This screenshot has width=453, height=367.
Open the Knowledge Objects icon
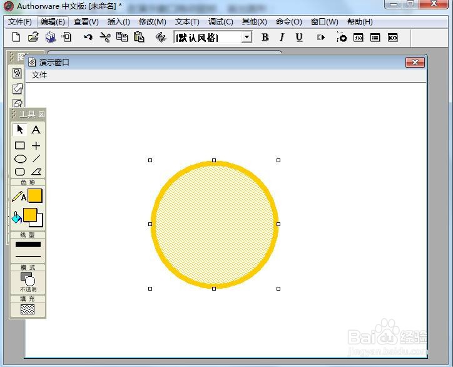(x=392, y=38)
